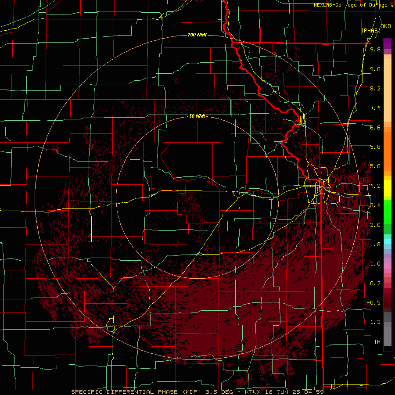This screenshot has height=395, width=395.
Task: Click the 5.0 value on the color scale
Action: [x=375, y=166]
